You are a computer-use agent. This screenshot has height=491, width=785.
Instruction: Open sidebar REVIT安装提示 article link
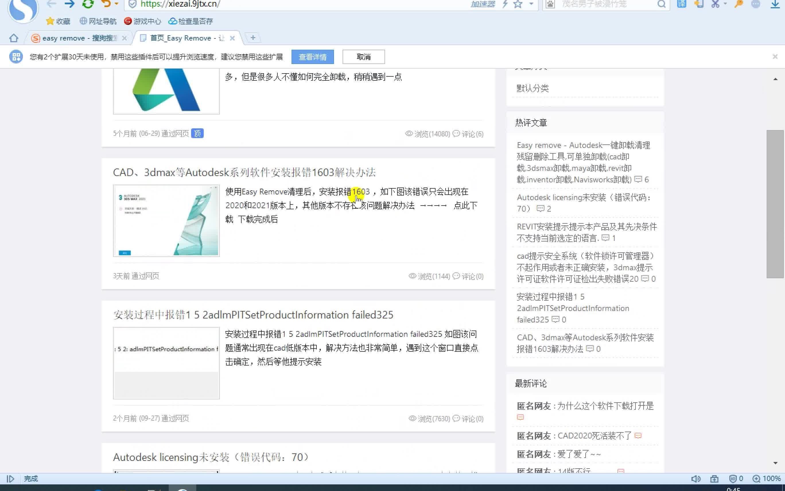point(586,232)
